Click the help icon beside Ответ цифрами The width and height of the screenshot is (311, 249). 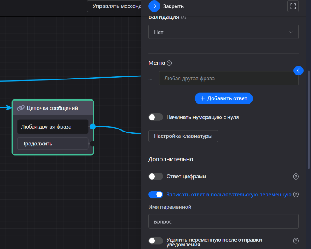point(296,177)
